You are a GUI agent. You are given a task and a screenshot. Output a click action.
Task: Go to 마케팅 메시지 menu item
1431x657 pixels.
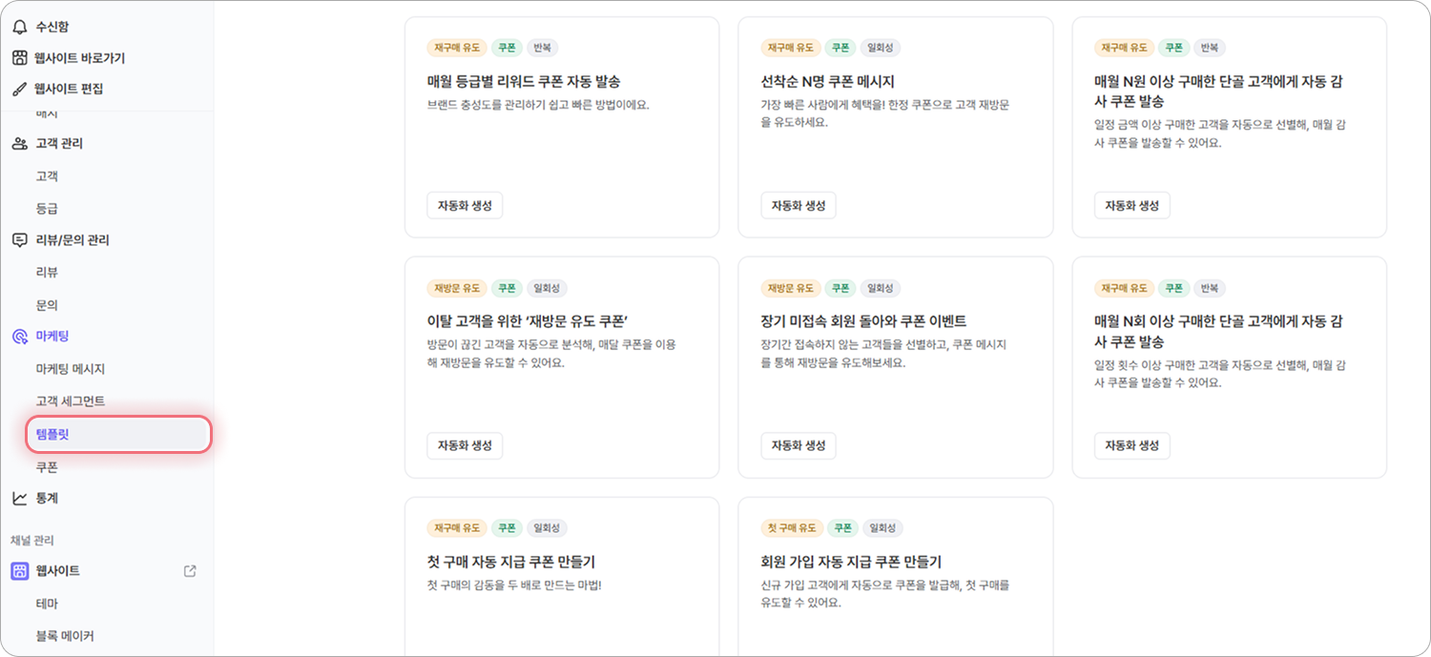[x=71, y=369]
